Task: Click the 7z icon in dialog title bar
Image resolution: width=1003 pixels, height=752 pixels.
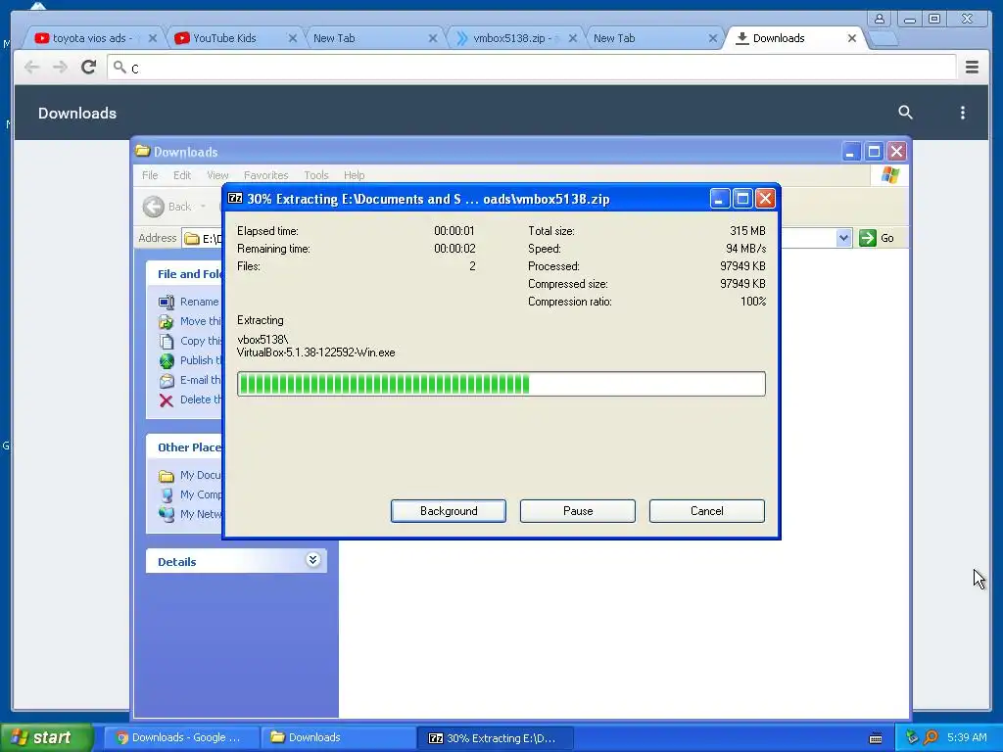Action: [235, 199]
